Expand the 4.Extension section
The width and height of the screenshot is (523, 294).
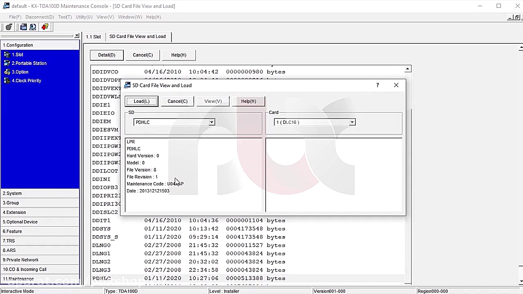(x=40, y=212)
